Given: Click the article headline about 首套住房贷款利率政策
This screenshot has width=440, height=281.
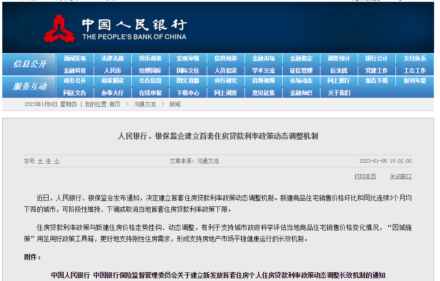Looking at the screenshot, I should tap(218, 136).
